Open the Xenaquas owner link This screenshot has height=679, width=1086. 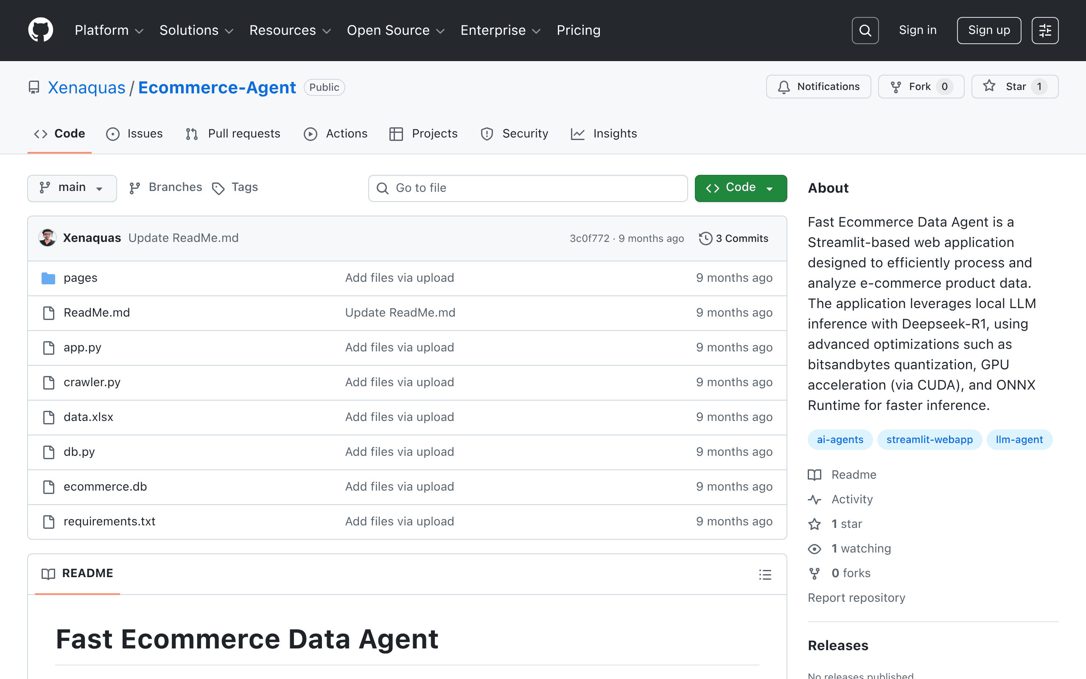coord(87,87)
